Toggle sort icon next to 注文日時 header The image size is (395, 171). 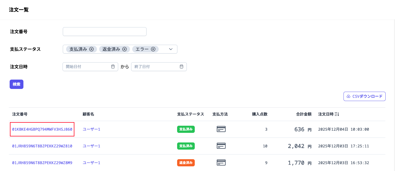click(x=337, y=114)
